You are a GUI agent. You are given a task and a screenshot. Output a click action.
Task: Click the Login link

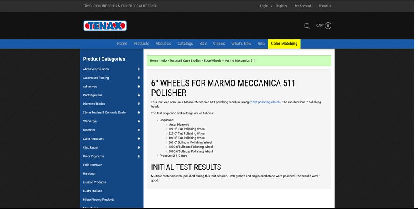point(264,6)
